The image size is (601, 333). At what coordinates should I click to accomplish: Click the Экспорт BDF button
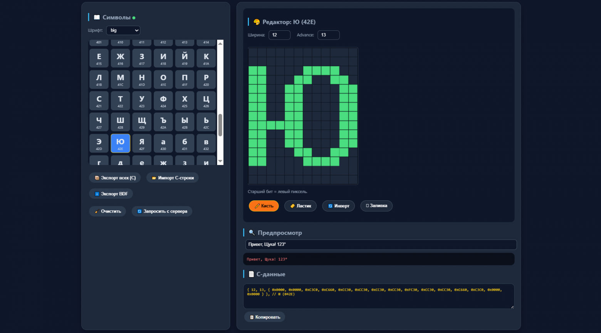[111, 194]
